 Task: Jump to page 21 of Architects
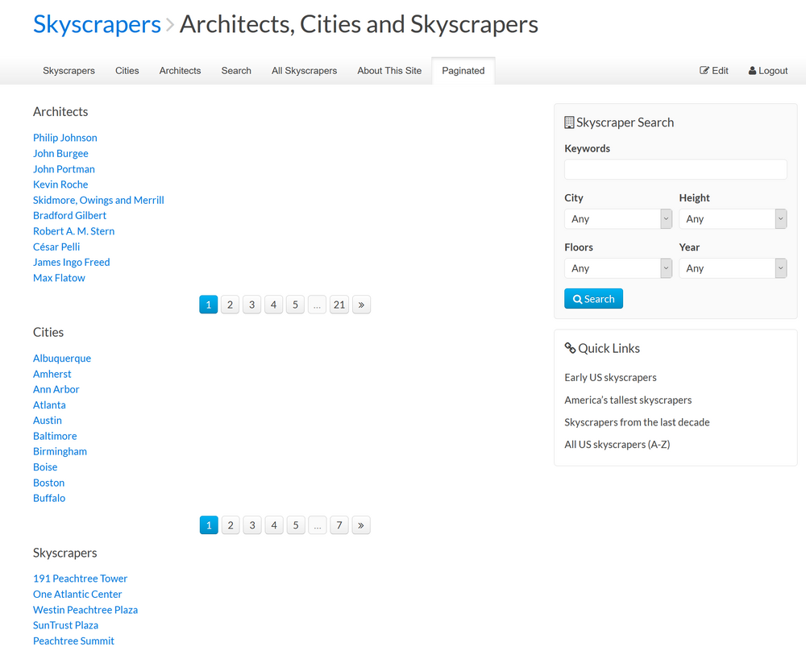pyautogui.click(x=339, y=305)
